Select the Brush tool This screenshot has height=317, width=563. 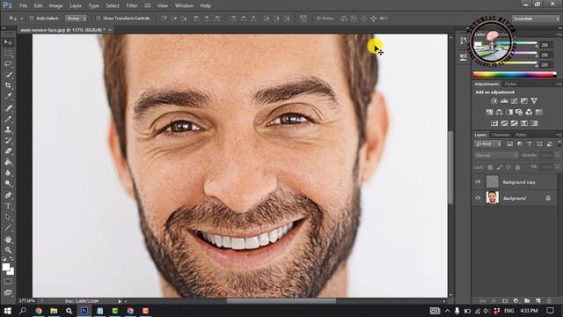pos(8,119)
